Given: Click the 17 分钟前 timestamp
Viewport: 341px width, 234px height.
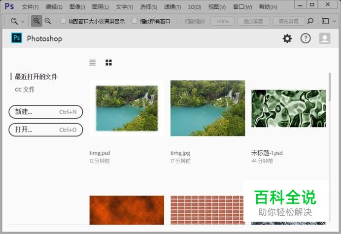Looking at the screenshot, I should coord(180,161).
